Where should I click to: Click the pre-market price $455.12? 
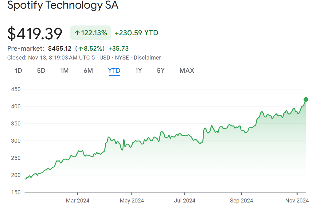[x=60, y=48]
